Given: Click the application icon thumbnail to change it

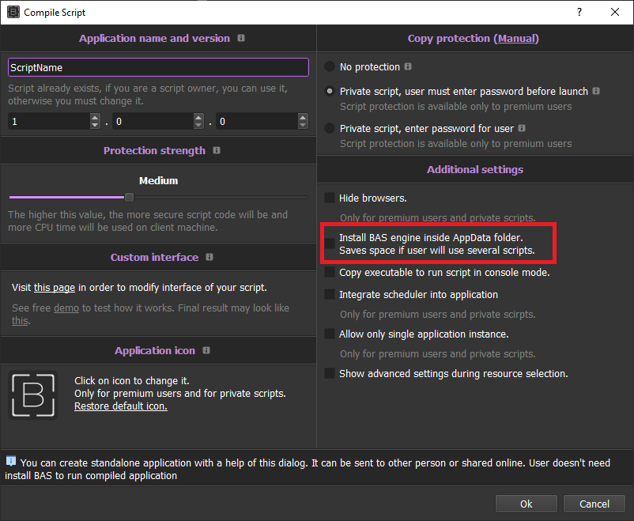Looking at the screenshot, I should (x=33, y=394).
